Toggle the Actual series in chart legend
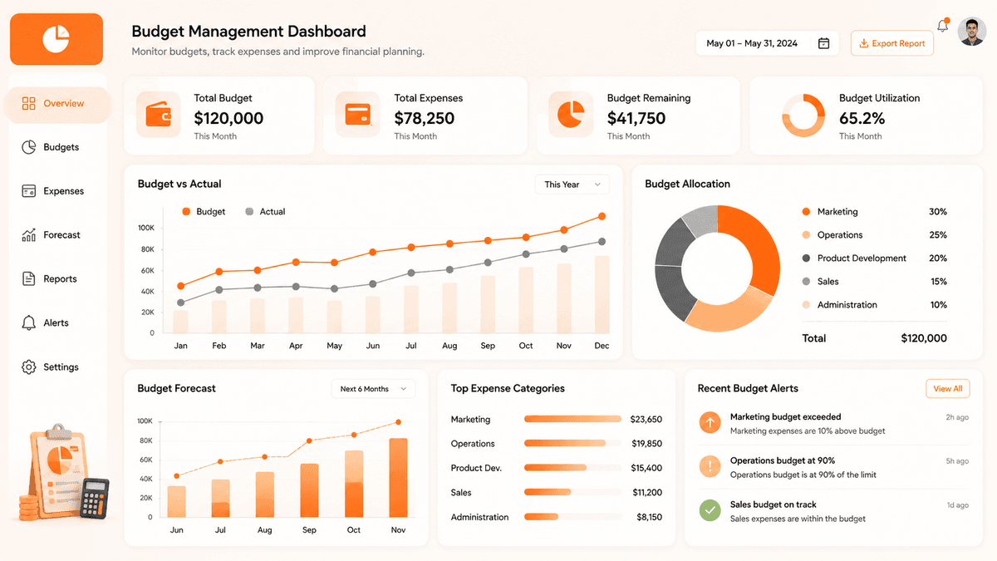 point(265,212)
